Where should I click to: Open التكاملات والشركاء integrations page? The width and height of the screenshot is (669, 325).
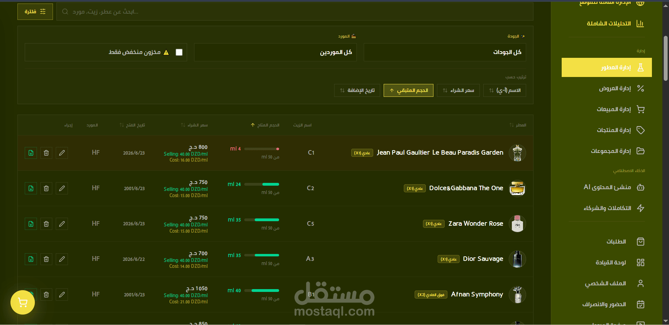[607, 208]
